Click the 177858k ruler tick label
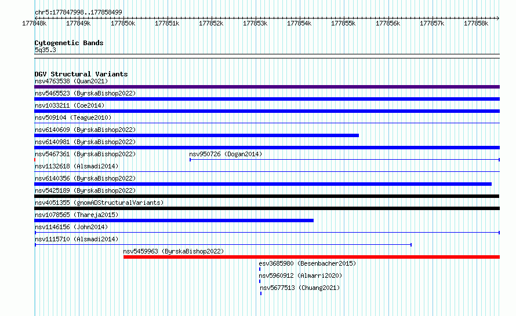 476,23
